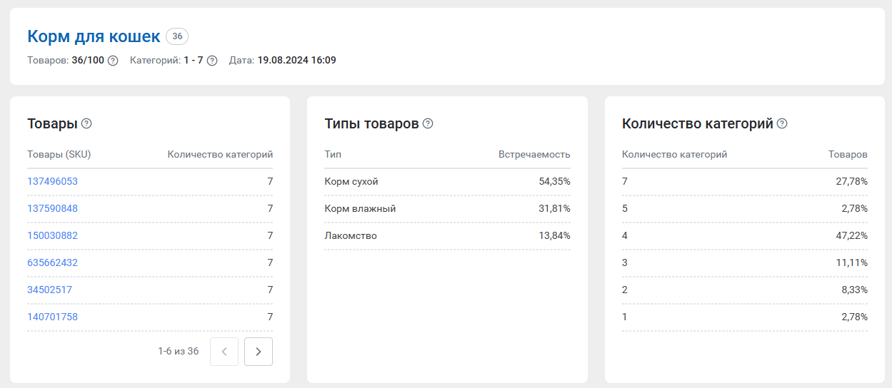Open product SKU 34502517
The width and height of the screenshot is (892, 388).
click(49, 290)
